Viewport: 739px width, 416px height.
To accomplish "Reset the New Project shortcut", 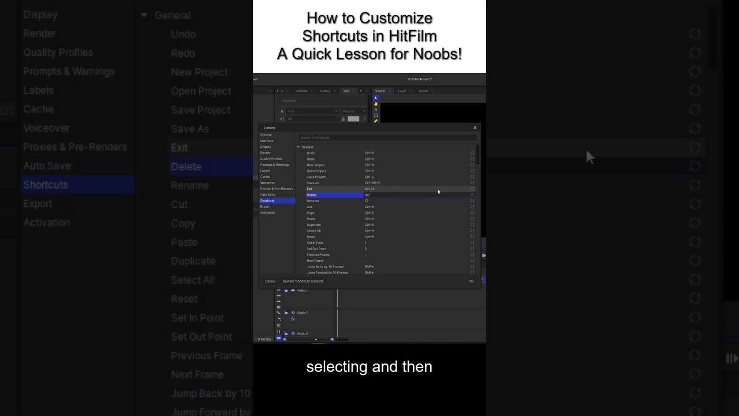I will pyautogui.click(x=472, y=165).
